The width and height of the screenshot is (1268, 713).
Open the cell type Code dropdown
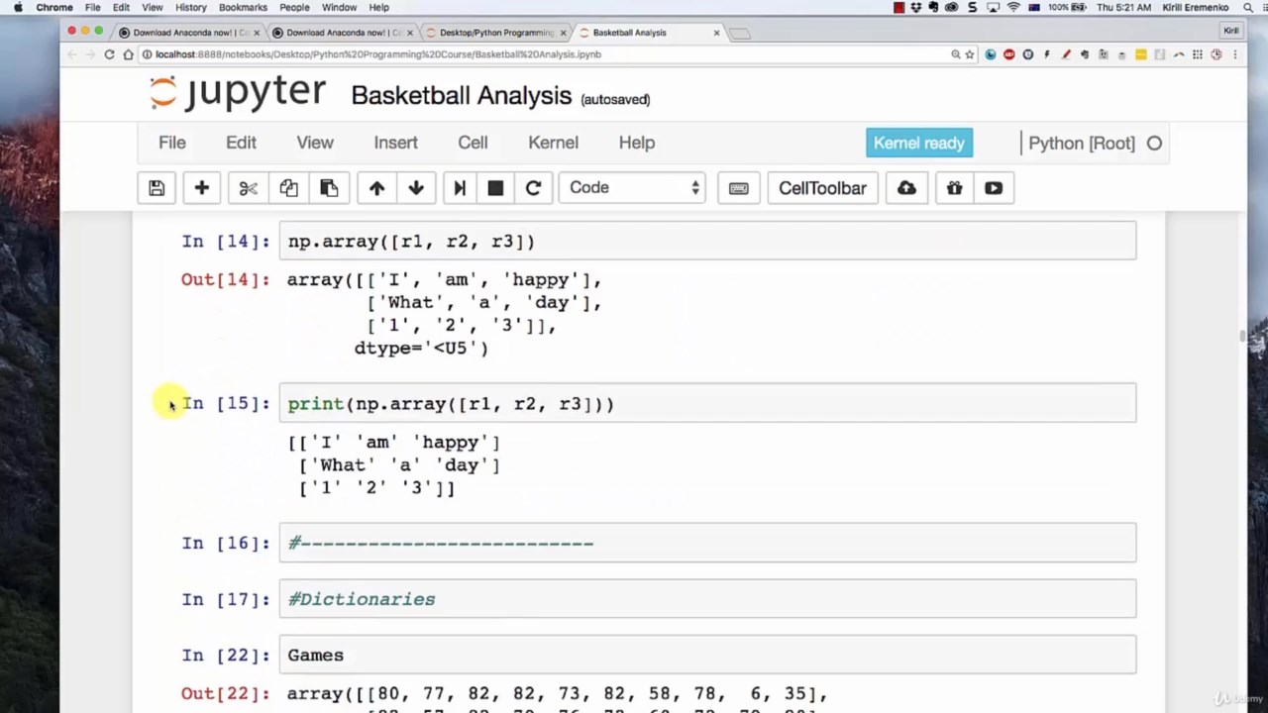(x=633, y=188)
